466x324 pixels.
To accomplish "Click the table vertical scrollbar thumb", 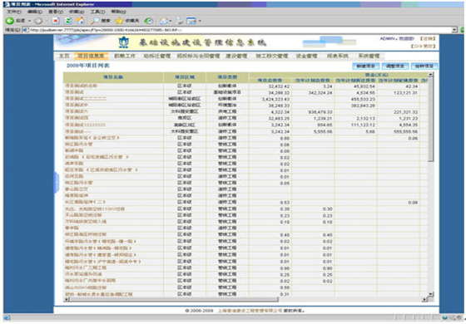I will [x=431, y=120].
